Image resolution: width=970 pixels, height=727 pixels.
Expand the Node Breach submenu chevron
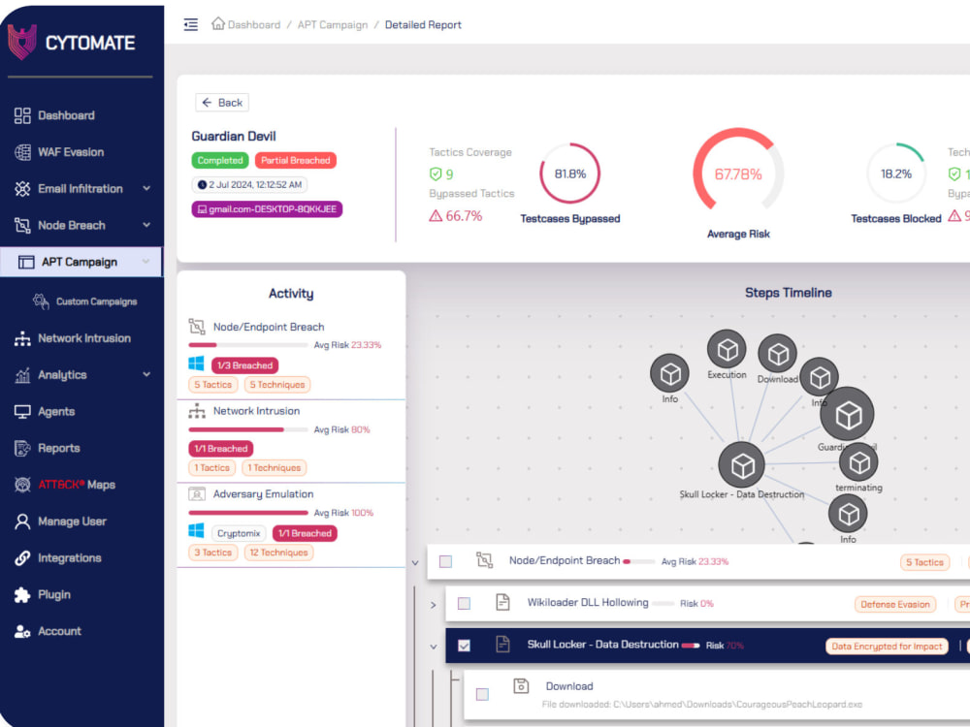(x=146, y=225)
